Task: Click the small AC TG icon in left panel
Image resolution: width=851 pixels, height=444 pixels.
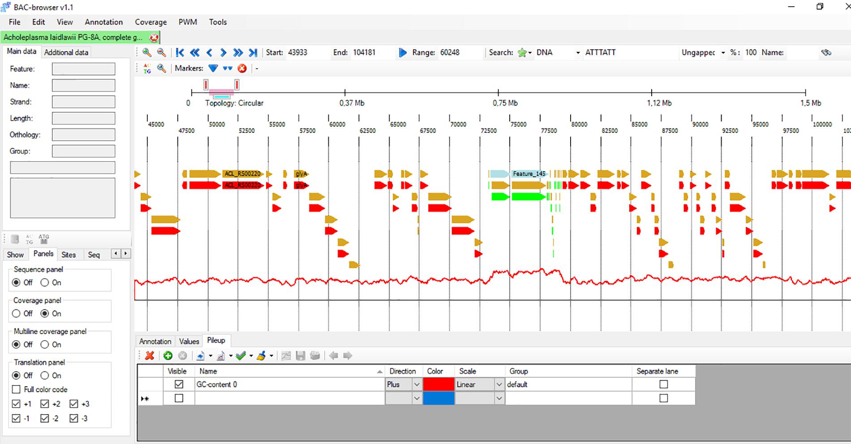Action: coord(29,239)
